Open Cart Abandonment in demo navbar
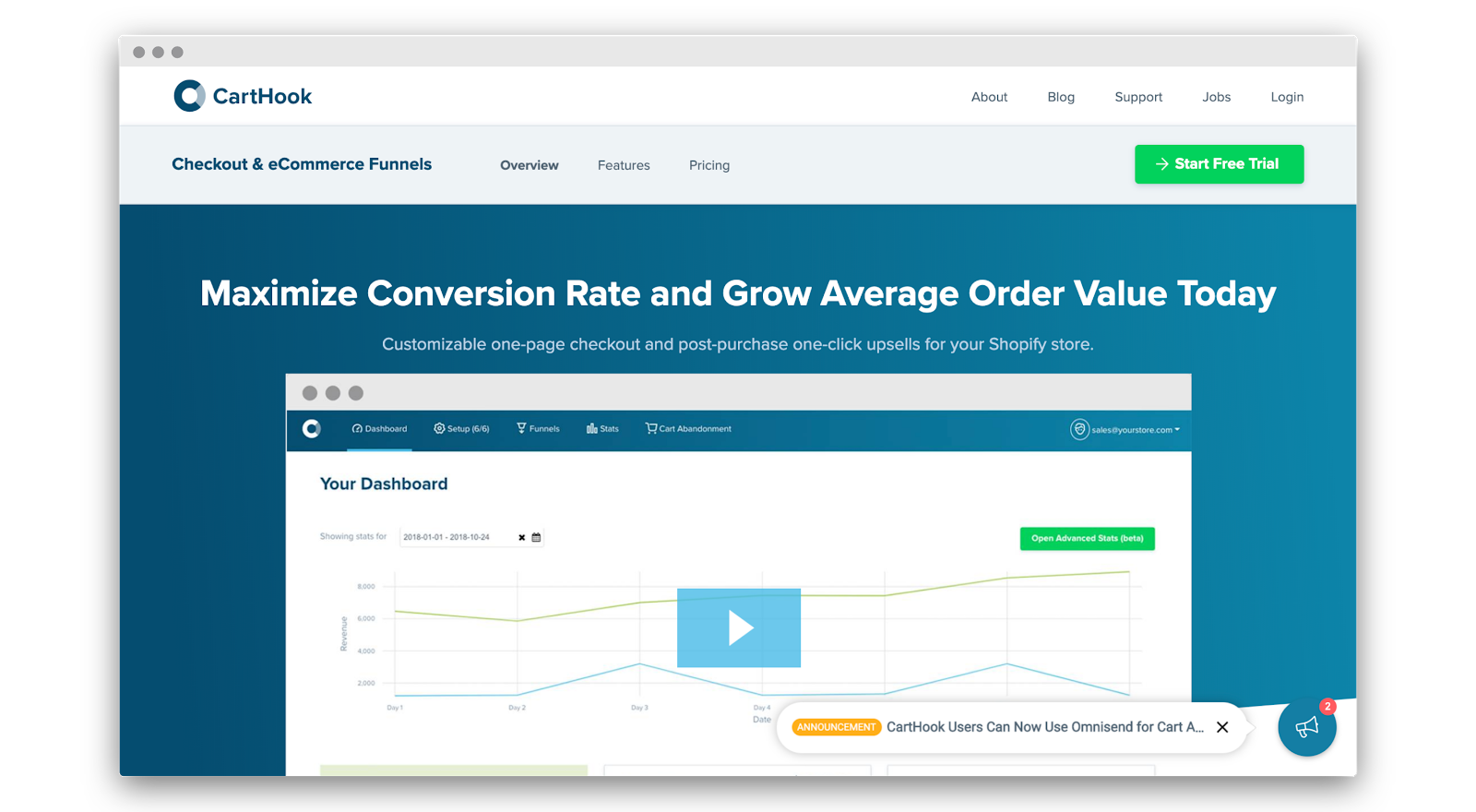 click(688, 429)
